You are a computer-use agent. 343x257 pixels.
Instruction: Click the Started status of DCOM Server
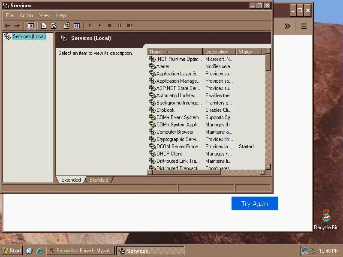point(246,146)
